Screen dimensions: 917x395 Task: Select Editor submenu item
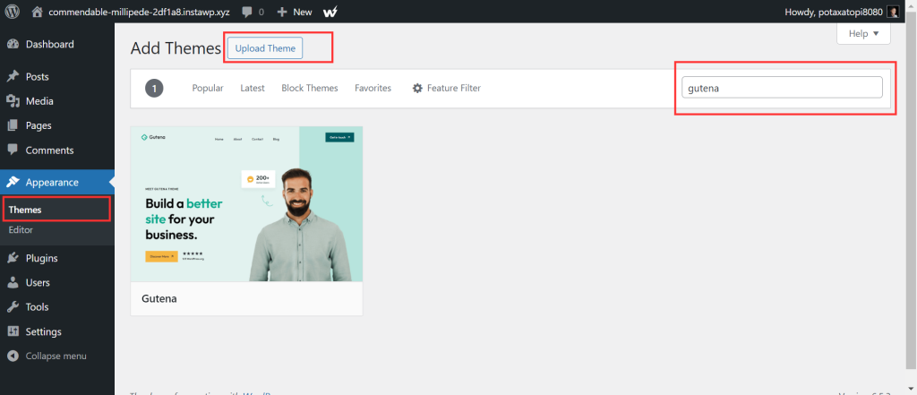click(21, 230)
